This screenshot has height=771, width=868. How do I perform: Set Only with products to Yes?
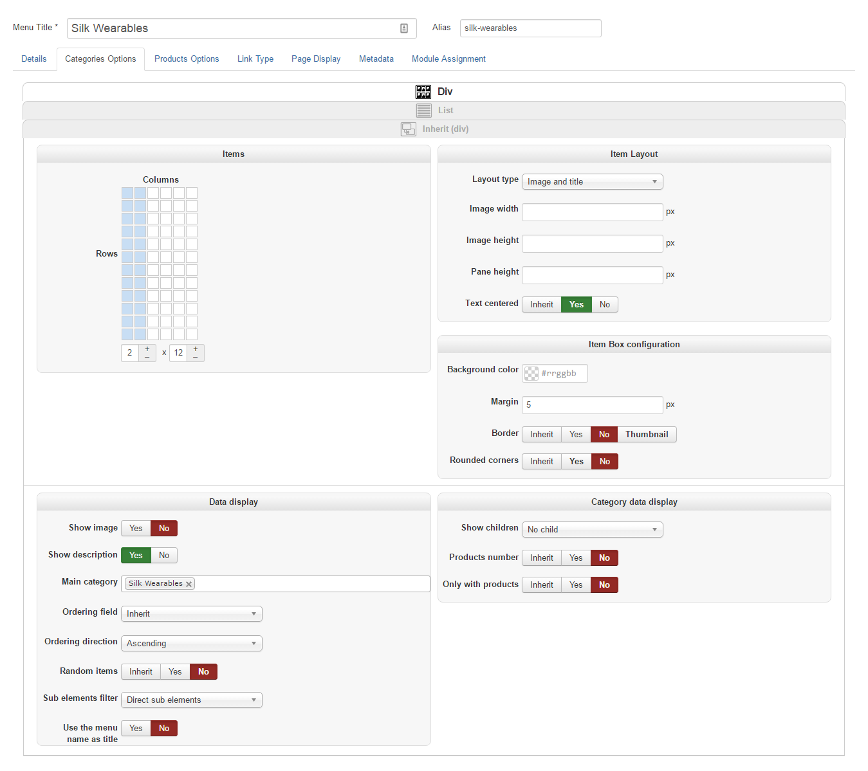pos(576,585)
